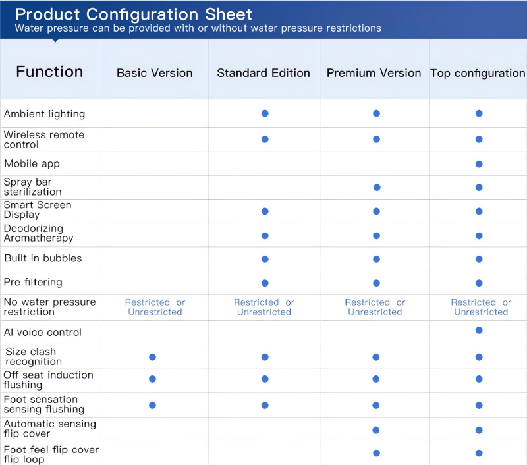Screen dimensions: 527x465
Task: Click Built in bubbles dot under Standard Edition
Action: (265, 259)
